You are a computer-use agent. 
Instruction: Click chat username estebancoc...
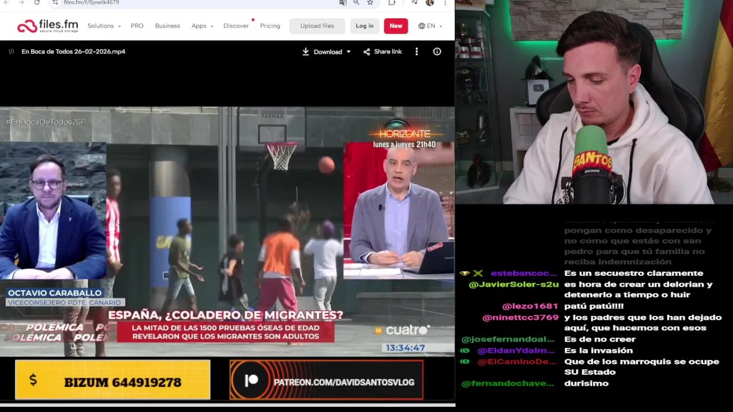(x=523, y=274)
